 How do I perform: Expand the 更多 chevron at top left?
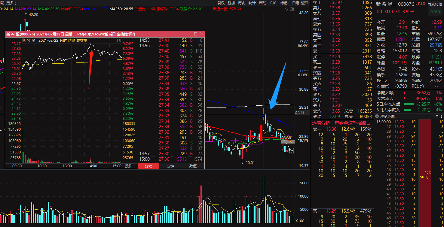(15, 3)
